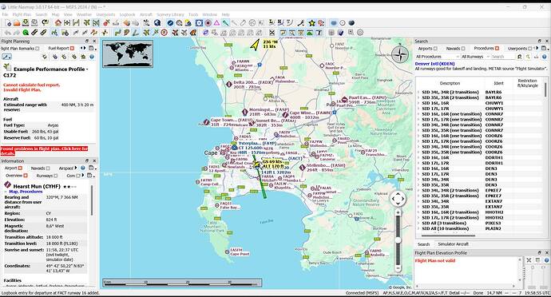Screen dimensions: 551x297
Task: Toggle the yellow star userpoints icon
Action: click(x=311, y=23)
